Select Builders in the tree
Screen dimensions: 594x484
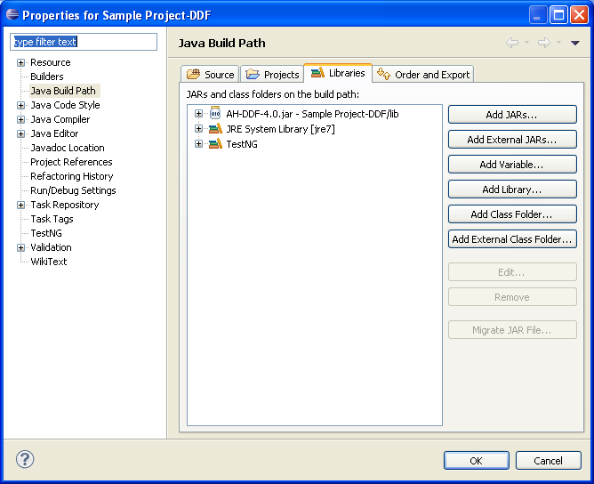(47, 77)
